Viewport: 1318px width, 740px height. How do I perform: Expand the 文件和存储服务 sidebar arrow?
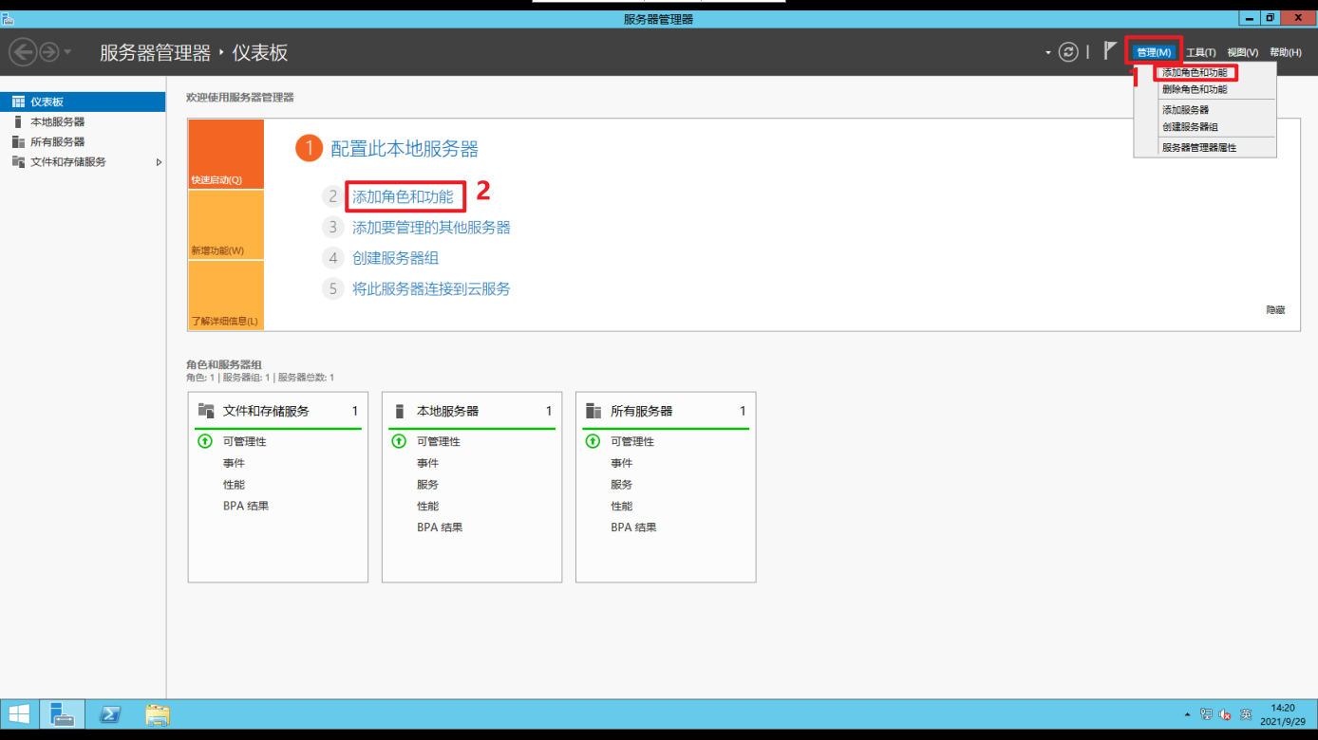159,162
